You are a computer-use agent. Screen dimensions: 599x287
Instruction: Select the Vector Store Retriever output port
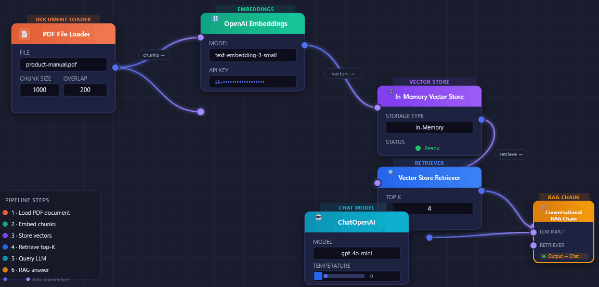[x=481, y=190]
